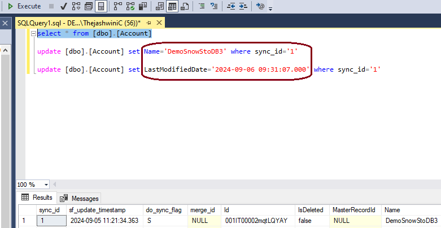This screenshot has height=228, width=441.
Task: Toggle IntelliSense Enabled button
Action: (x=101, y=6)
